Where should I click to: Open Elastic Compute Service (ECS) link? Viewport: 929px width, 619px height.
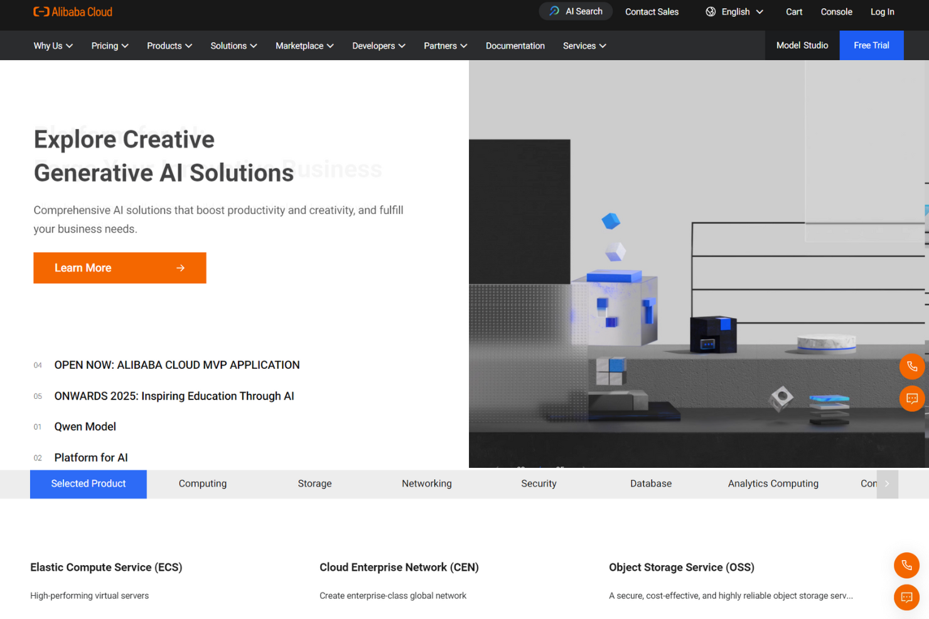(106, 567)
